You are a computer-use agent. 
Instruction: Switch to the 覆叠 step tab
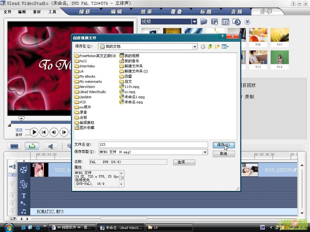point(176,12)
